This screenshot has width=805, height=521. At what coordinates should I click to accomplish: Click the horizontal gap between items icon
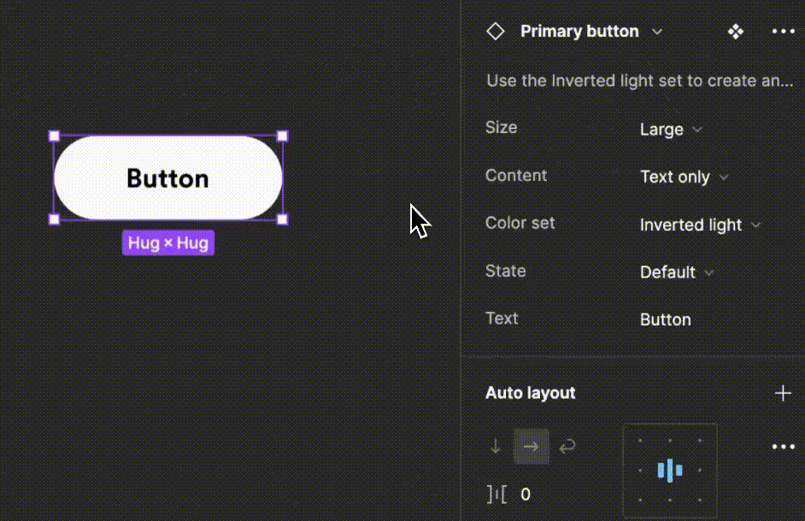tap(497, 495)
